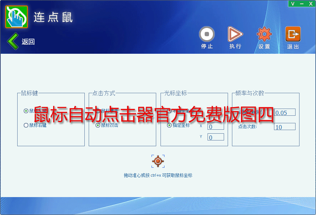316x215 pixels.
Task: Click the 拖动准心或按 ctrl+x hint text
Action: 158,175
